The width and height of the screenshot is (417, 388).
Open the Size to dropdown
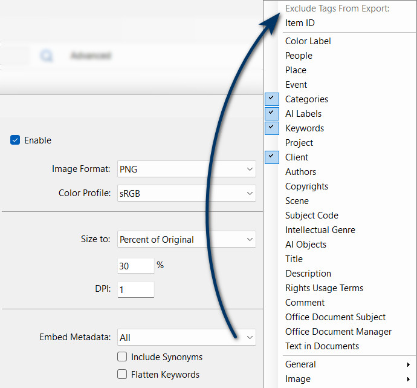(x=186, y=240)
